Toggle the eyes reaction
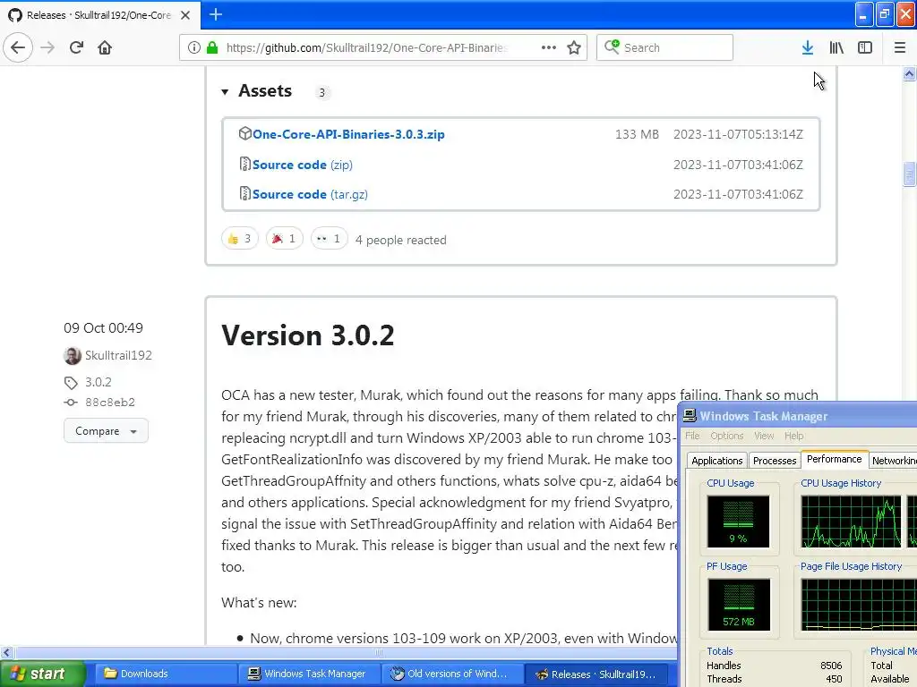The width and height of the screenshot is (917, 687). tap(329, 238)
